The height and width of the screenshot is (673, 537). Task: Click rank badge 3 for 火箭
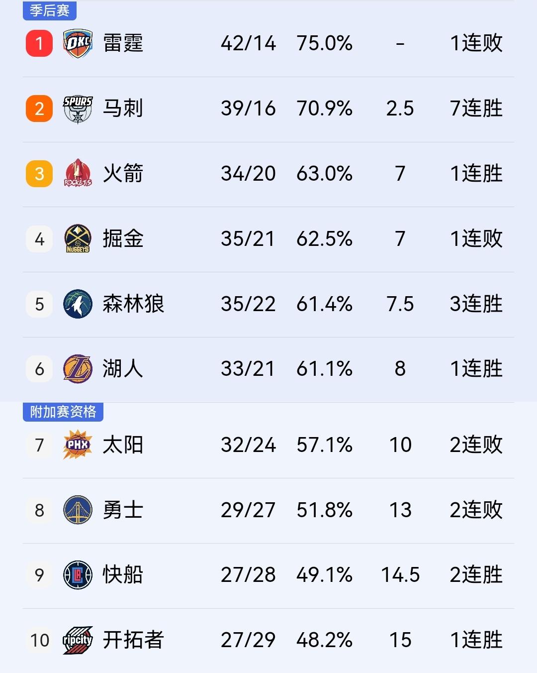39,173
